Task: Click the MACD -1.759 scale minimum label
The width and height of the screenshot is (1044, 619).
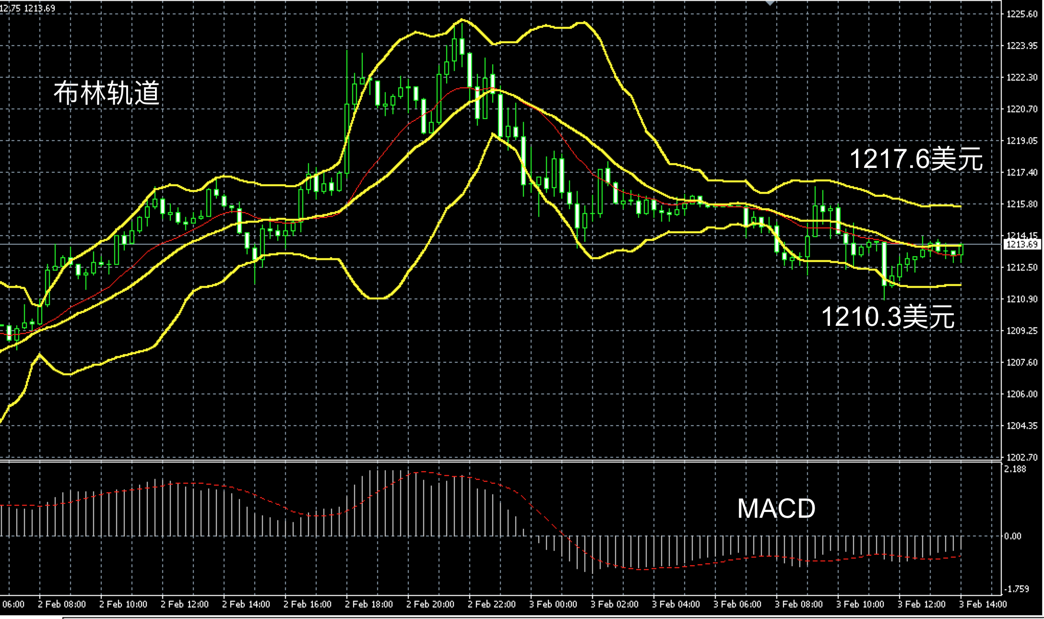Action: click(x=1016, y=589)
